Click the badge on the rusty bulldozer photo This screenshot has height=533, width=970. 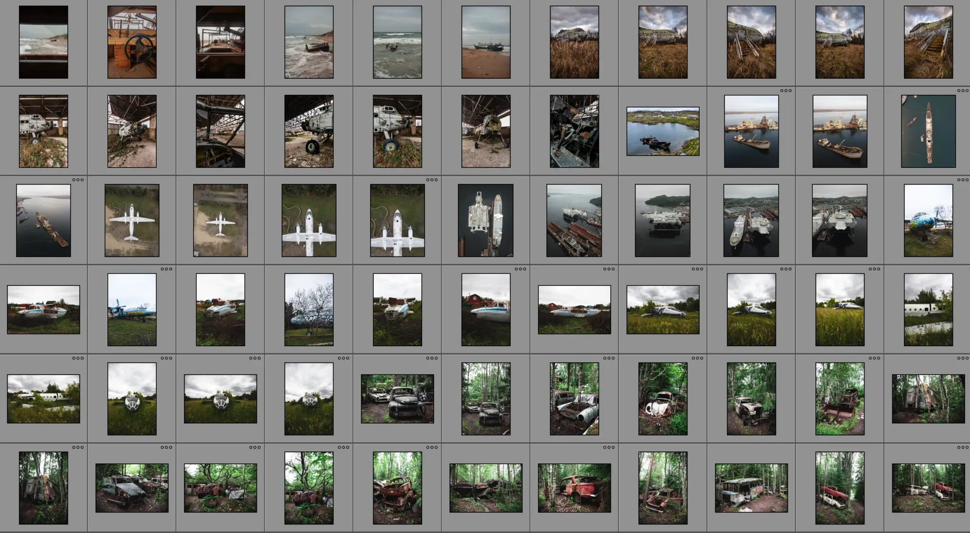point(874,358)
